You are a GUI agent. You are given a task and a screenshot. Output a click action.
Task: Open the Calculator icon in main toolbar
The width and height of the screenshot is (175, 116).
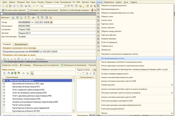tap(88, 6)
